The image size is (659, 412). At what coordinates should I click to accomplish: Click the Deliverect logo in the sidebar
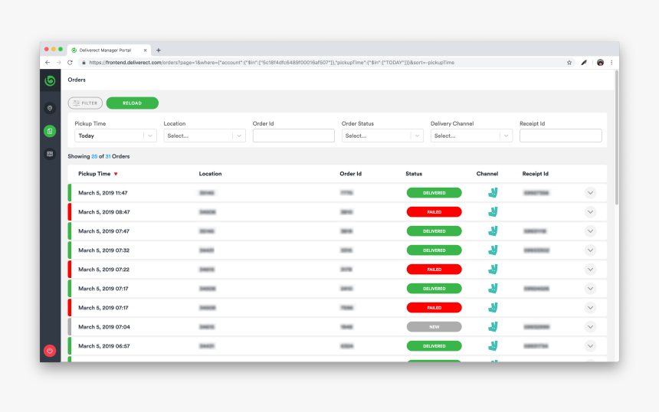(50, 80)
